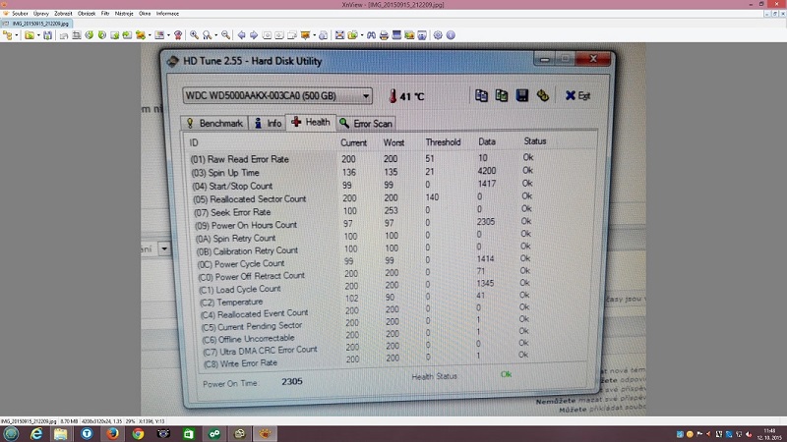Viewport: 787px width, 442px height.
Task: Open the Úpravy menu
Action: [x=41, y=14]
